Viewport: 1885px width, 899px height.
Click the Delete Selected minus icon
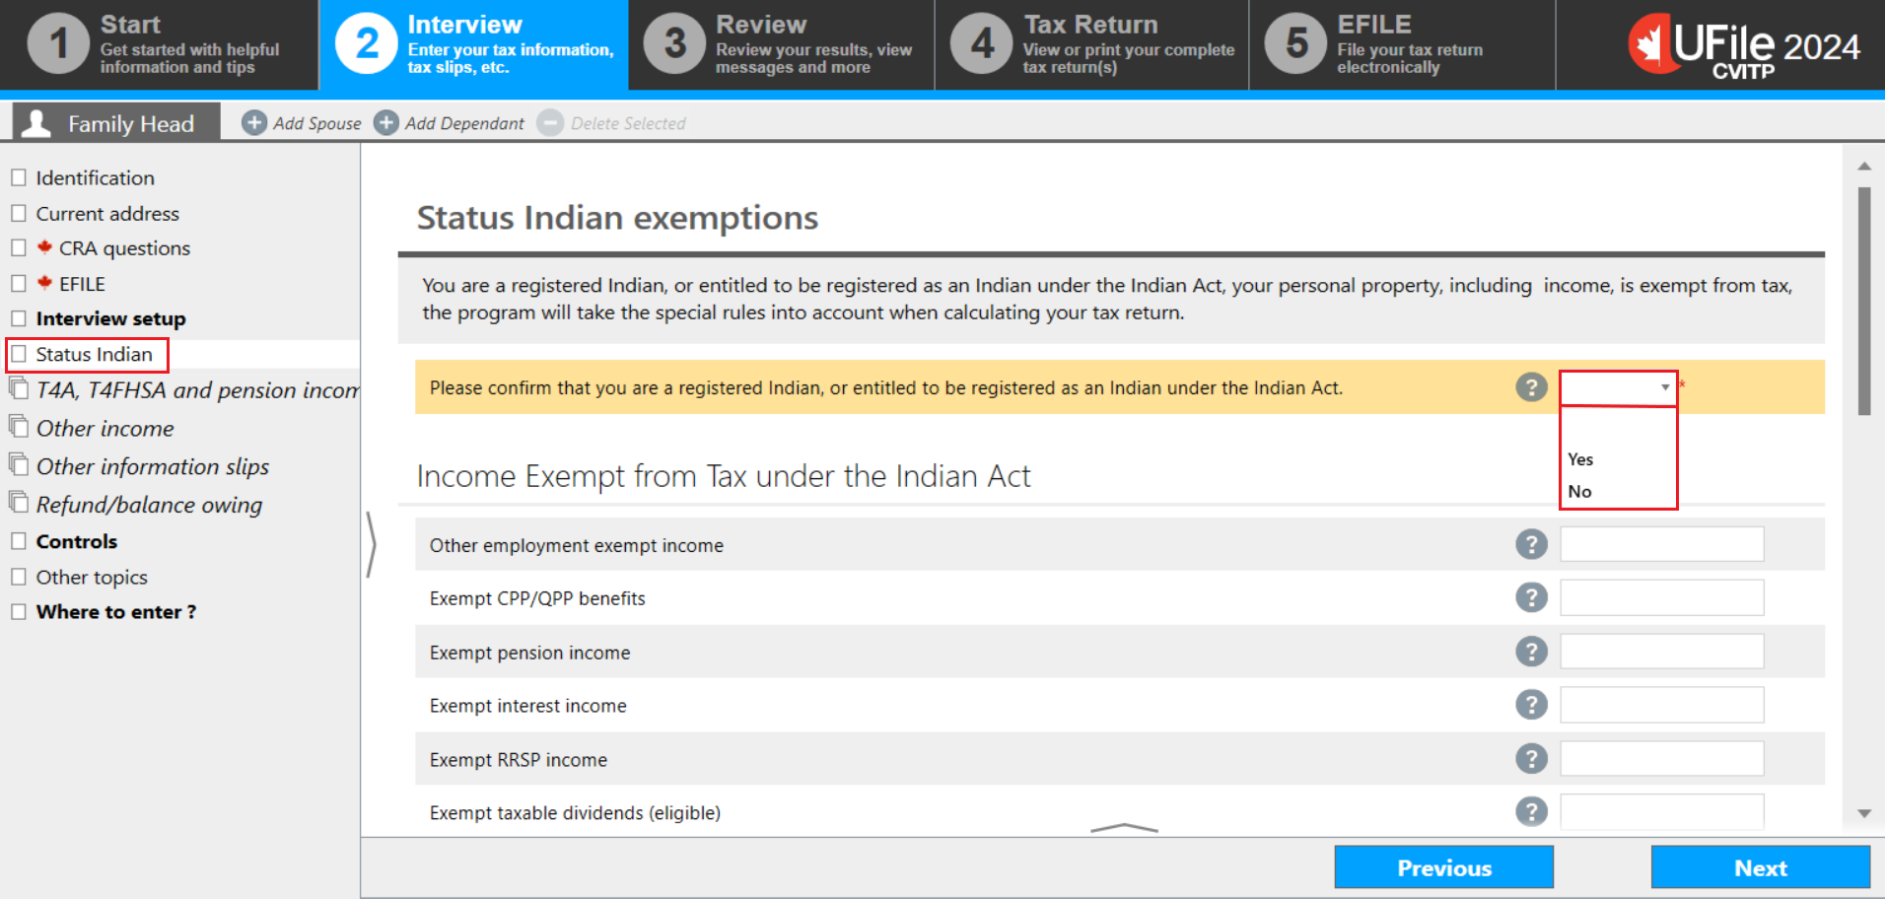click(x=550, y=122)
